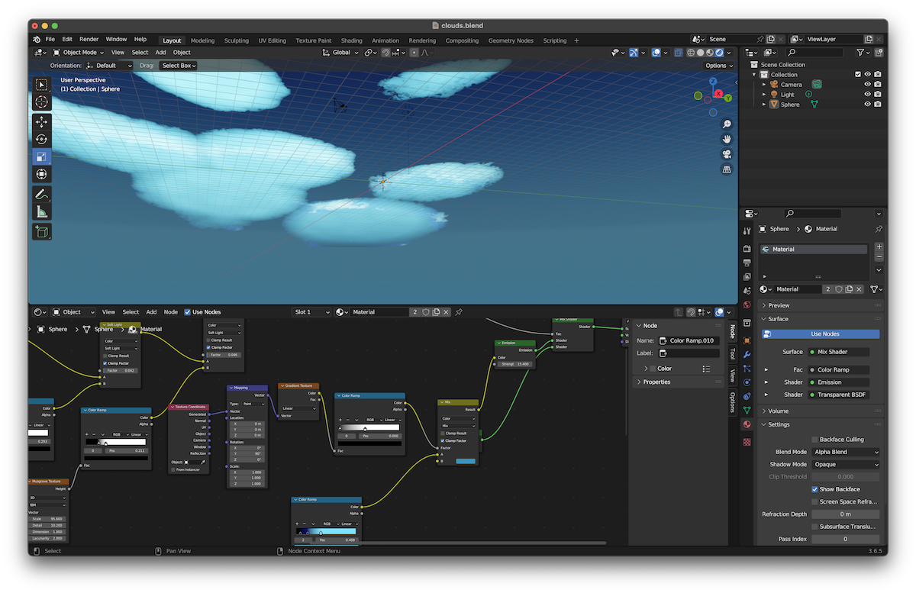Click the Slot 1 selector in node editor
Image resolution: width=916 pixels, height=593 pixels.
[x=312, y=312]
